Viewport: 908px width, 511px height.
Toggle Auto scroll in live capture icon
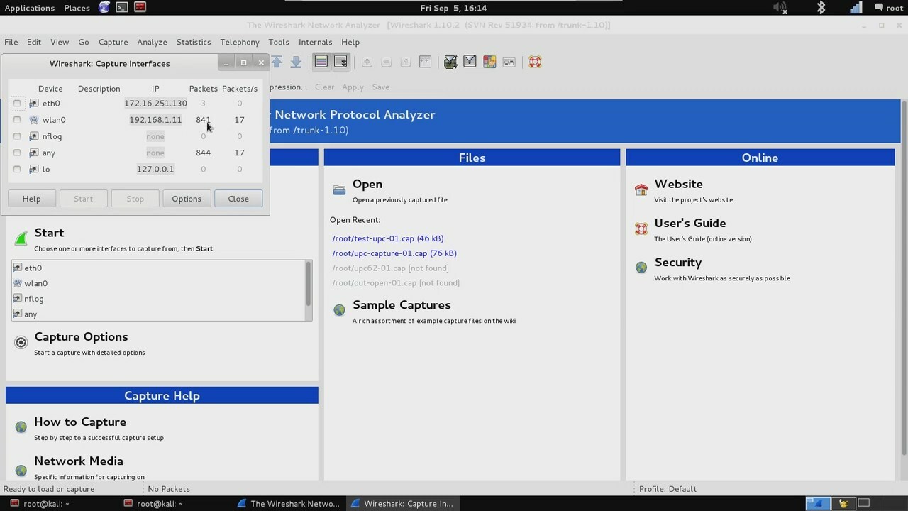pos(340,62)
